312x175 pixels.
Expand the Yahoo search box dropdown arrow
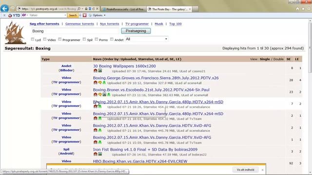point(65,15)
